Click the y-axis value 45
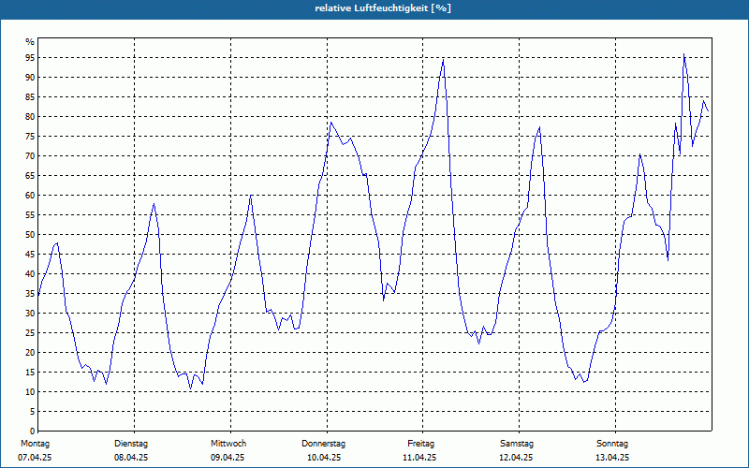This screenshot has height=468, width=749. pyautogui.click(x=30, y=254)
